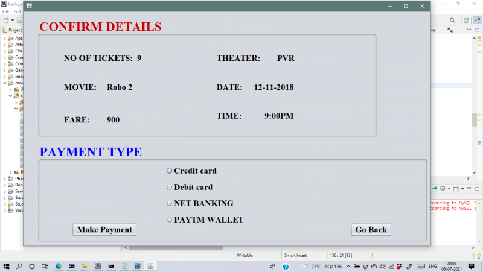
Task: Open the File menu in Eclipse
Action: [x=5, y=11]
